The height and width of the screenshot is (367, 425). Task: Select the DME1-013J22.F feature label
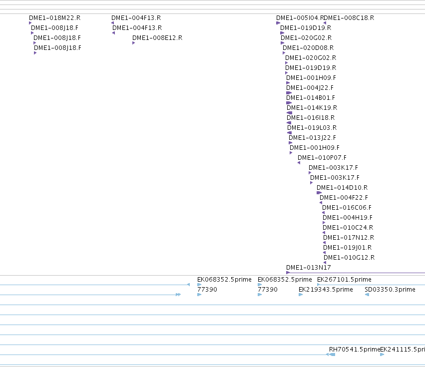[x=312, y=138]
